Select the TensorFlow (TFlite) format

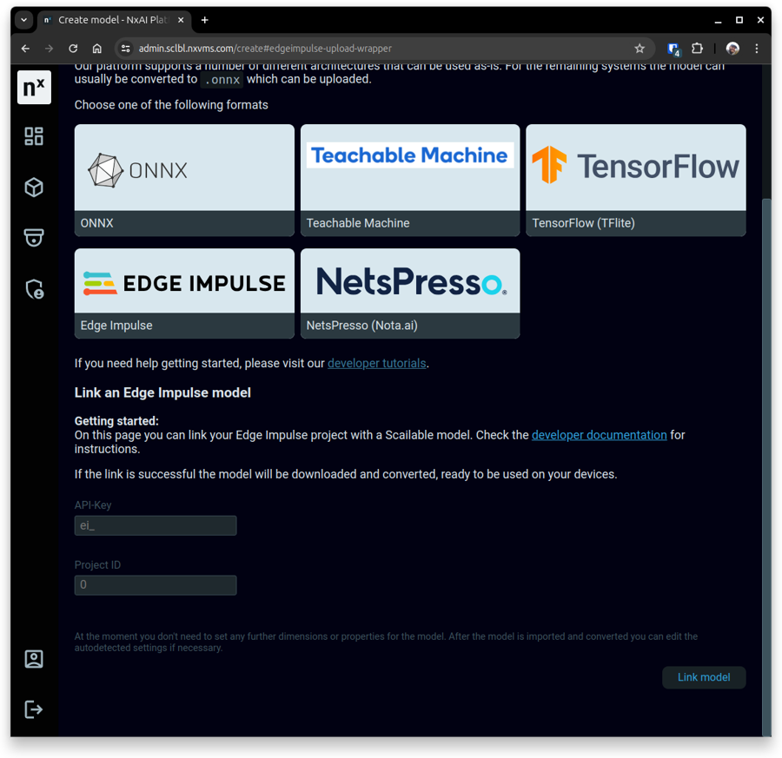635,180
